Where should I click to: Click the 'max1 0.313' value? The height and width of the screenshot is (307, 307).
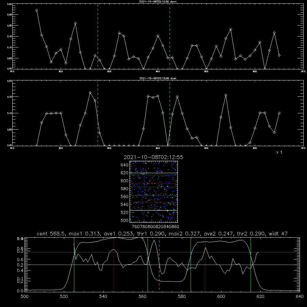click(x=85, y=234)
